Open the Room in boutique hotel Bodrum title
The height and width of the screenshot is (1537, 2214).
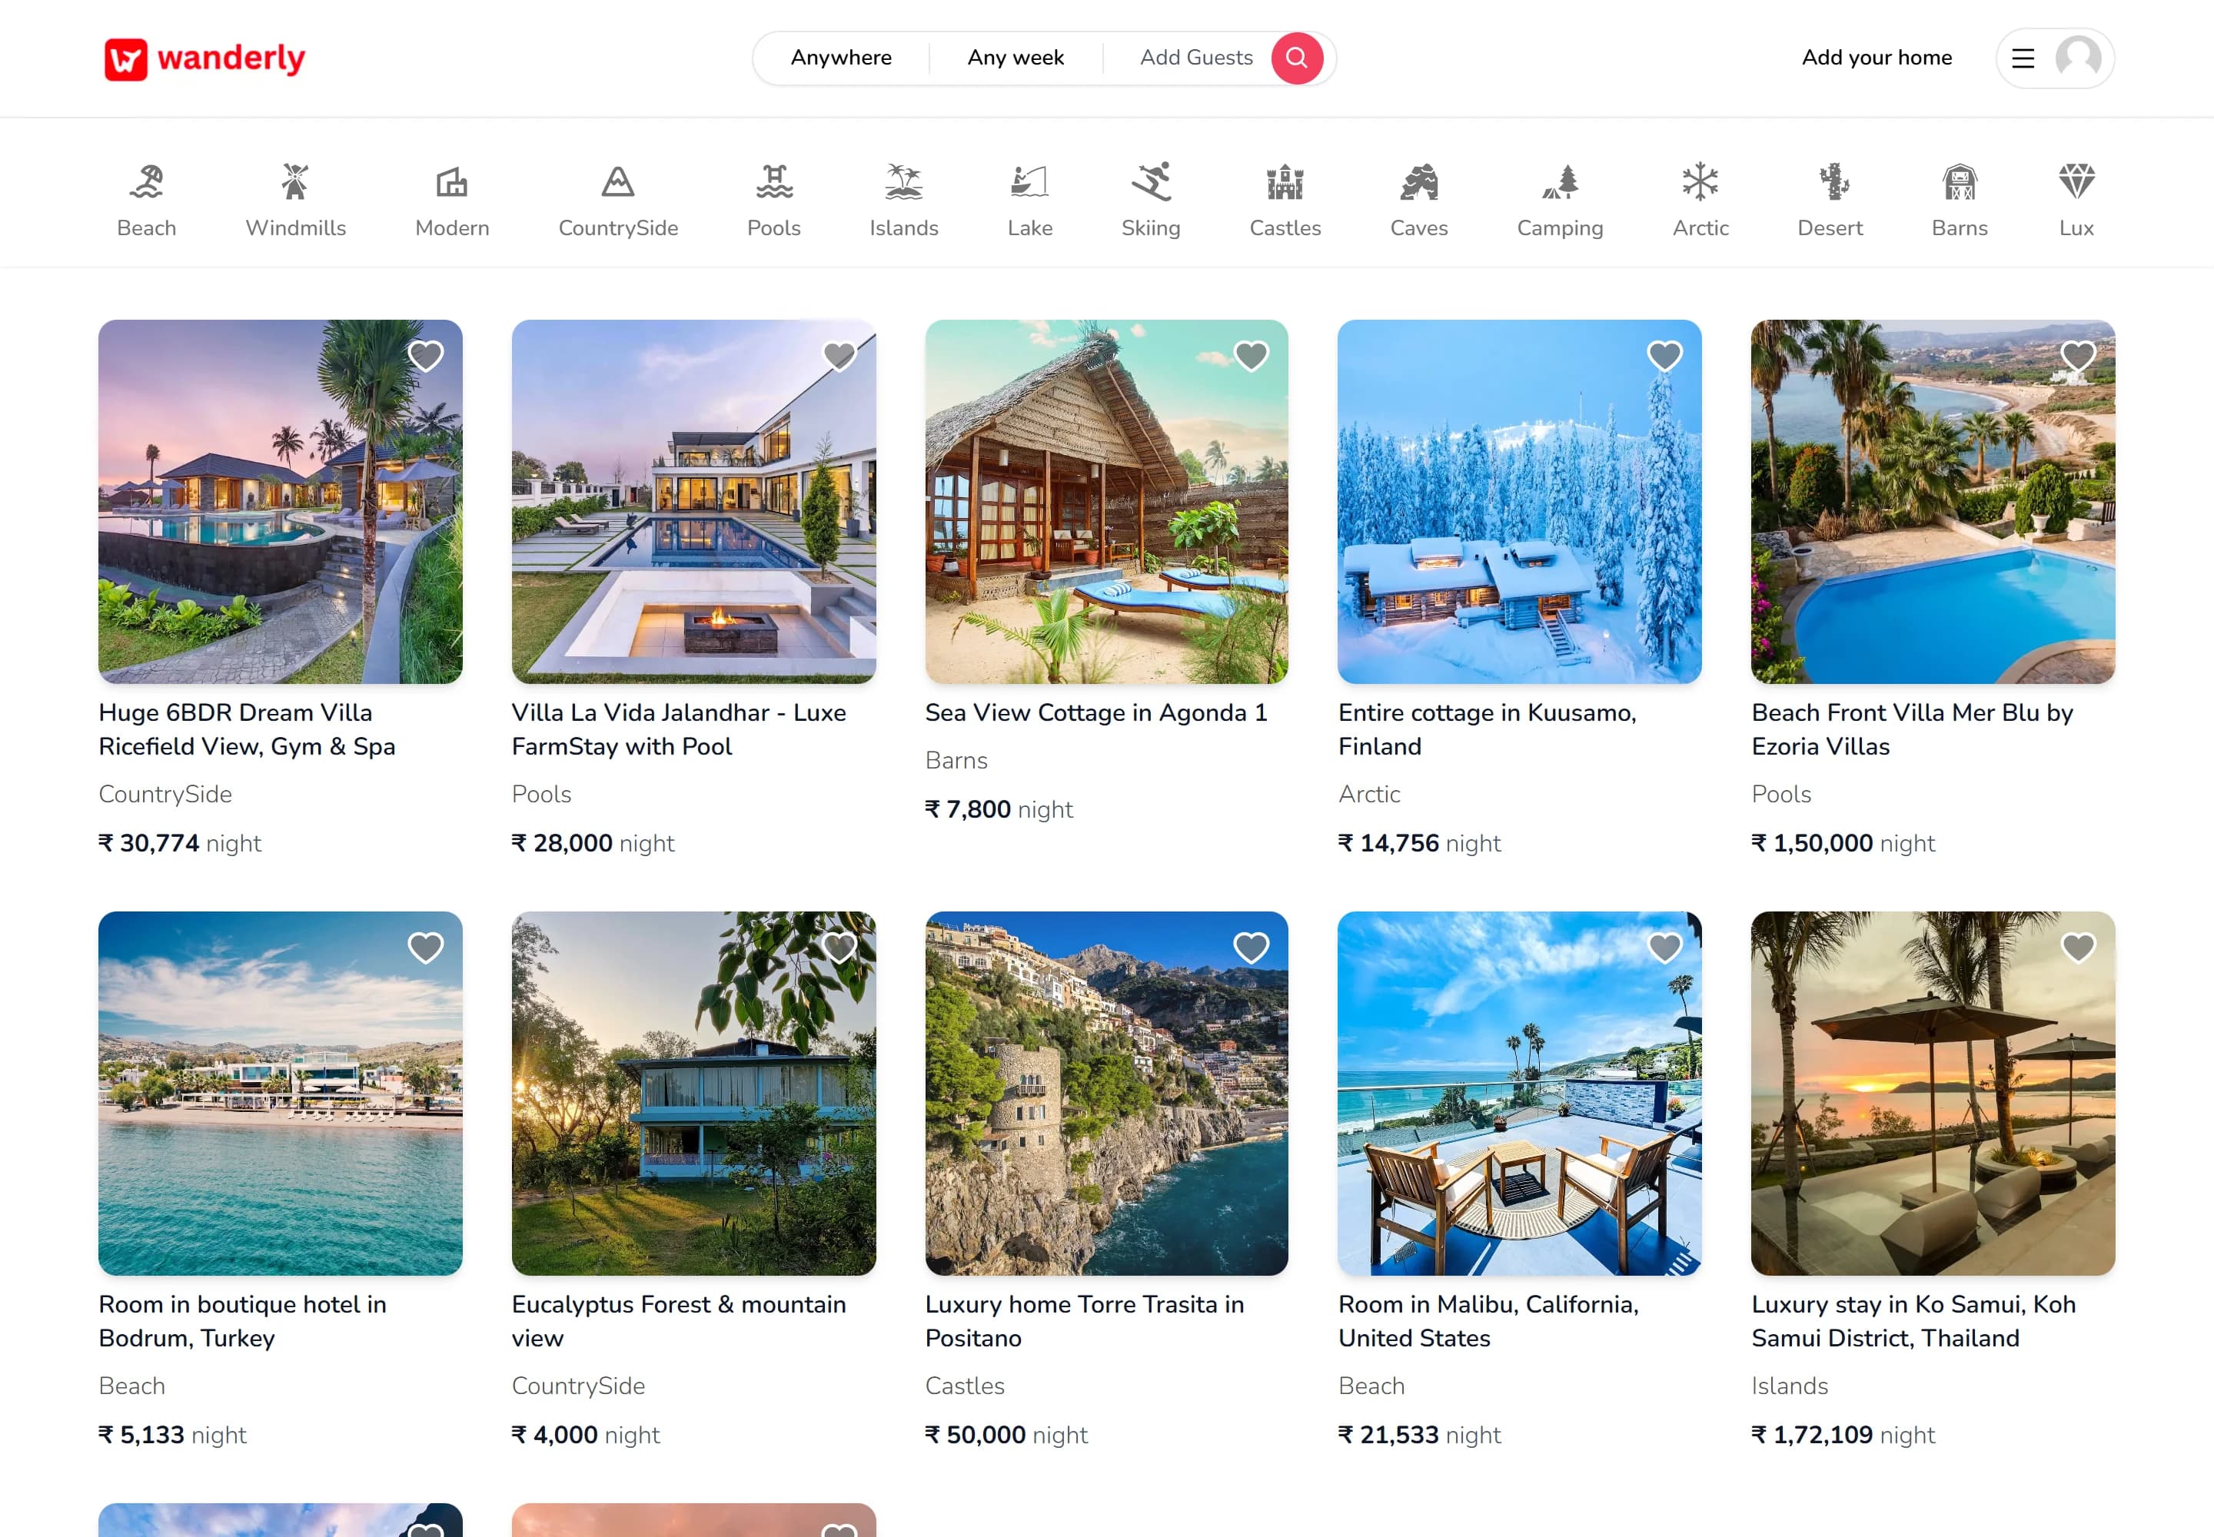[242, 1320]
